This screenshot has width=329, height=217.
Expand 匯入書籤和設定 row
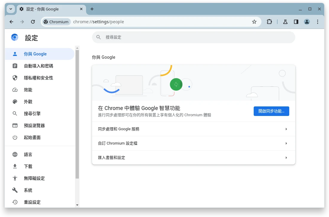(x=193, y=158)
